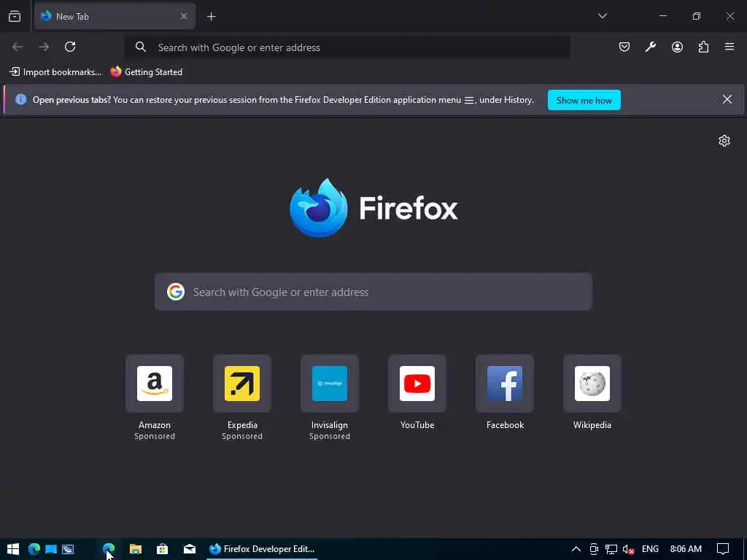Open Microsoft Store from taskbar
This screenshot has width=747, height=560.
coord(163,549)
